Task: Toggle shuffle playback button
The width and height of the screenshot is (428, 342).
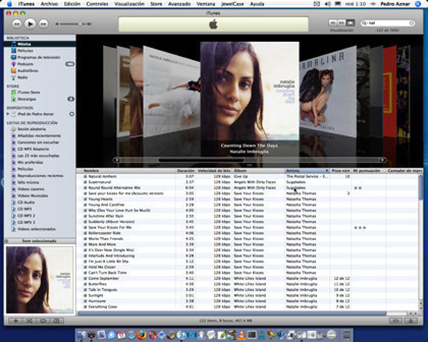Action: [x=29, y=321]
